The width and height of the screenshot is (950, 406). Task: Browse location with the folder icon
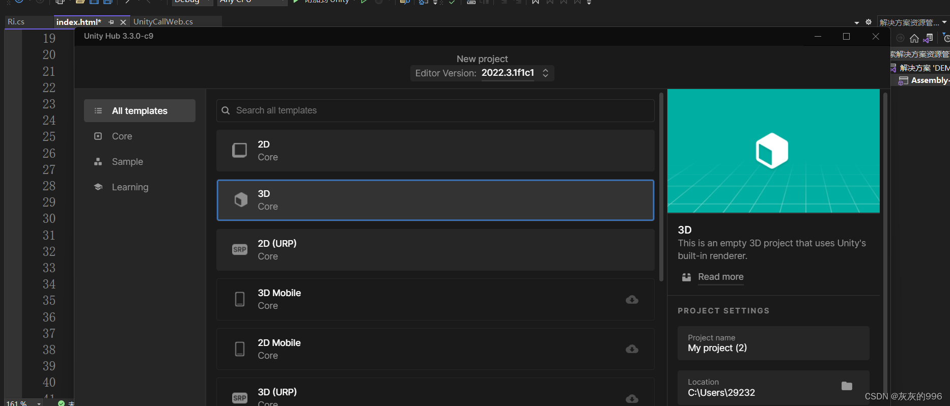[x=847, y=386]
